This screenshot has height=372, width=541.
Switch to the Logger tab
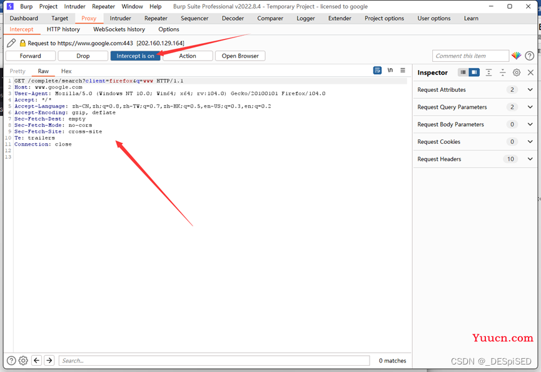click(x=306, y=18)
